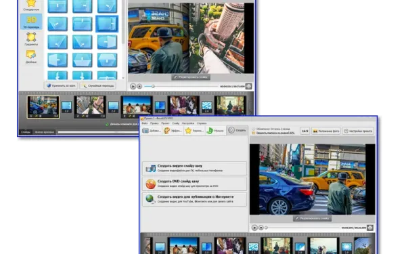Image resolution: width=406 pixels, height=254 pixels.
Task: Open fullscreen preview in the front window
Action: pyautogui.click(x=370, y=228)
